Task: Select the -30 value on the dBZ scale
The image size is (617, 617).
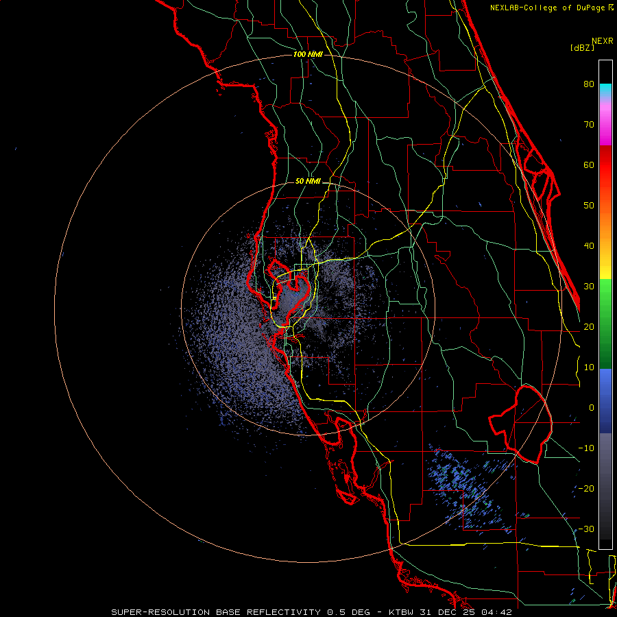Action: click(586, 529)
